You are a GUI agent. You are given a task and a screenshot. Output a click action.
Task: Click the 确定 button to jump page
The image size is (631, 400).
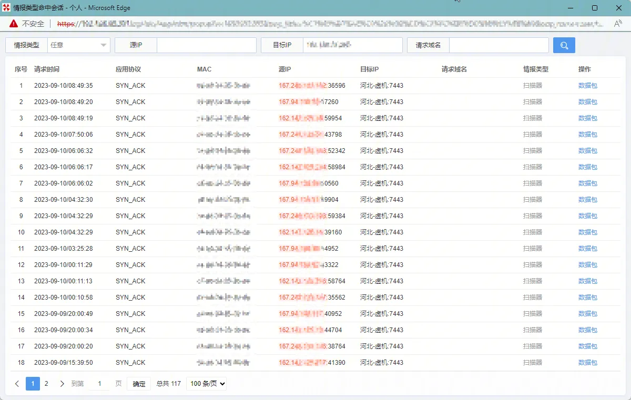click(x=139, y=384)
